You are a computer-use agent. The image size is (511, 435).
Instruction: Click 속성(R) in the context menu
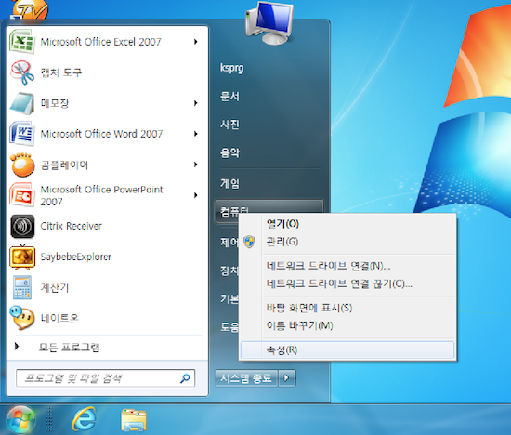347,349
